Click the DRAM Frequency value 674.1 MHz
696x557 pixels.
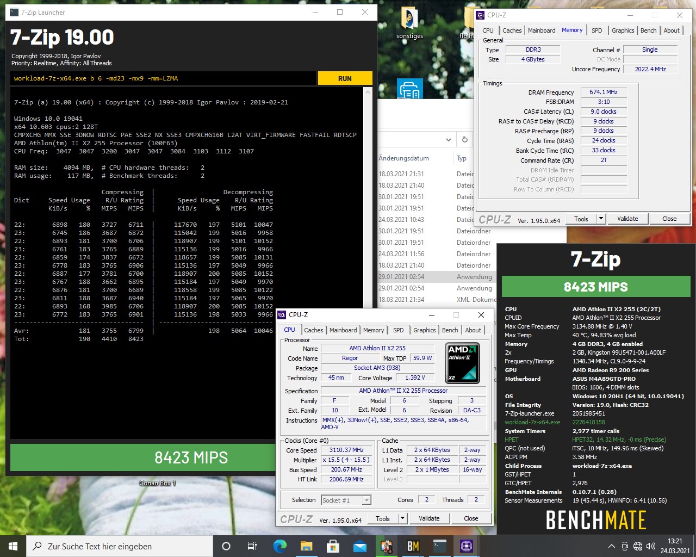[x=603, y=92]
